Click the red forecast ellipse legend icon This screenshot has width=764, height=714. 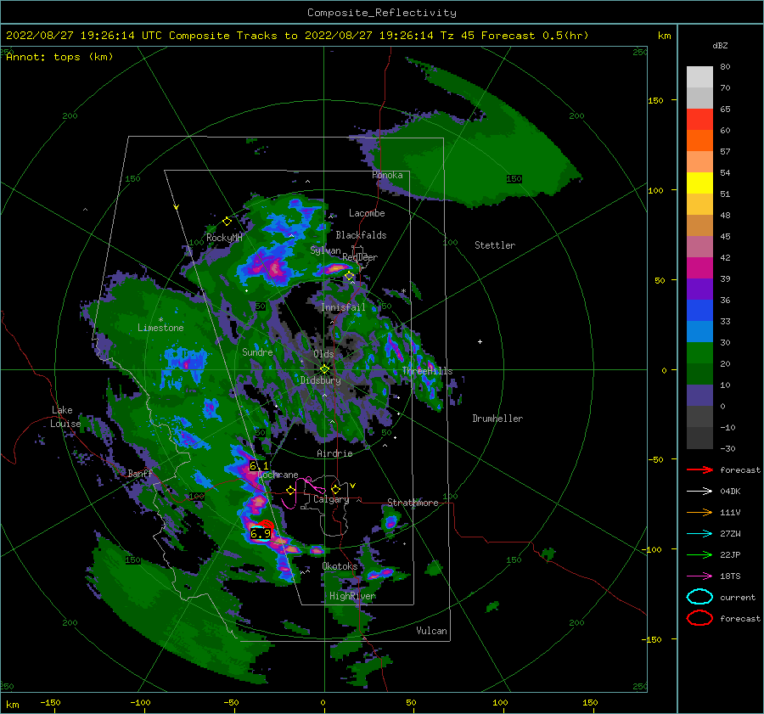click(699, 618)
